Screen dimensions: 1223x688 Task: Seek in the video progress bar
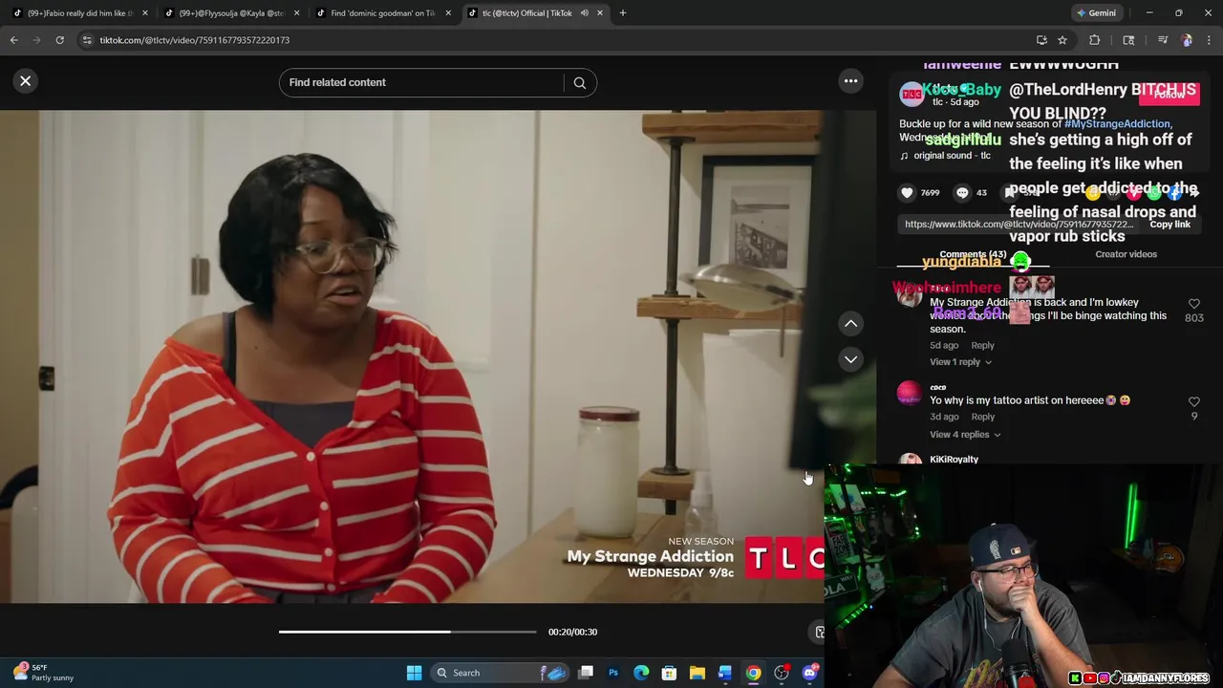[x=407, y=632]
